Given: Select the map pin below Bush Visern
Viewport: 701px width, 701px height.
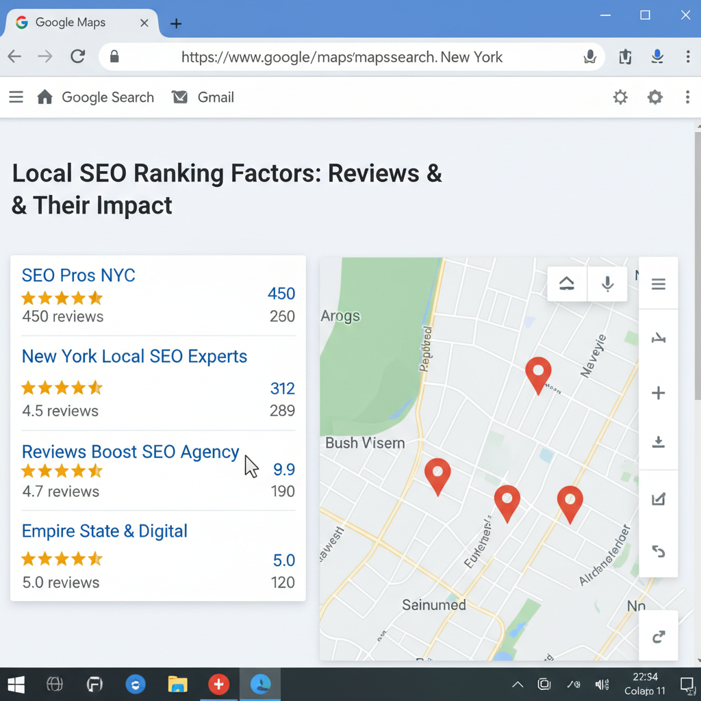Looking at the screenshot, I should point(437,476).
